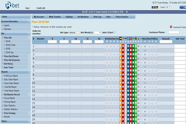186x124 pixels.
Task: Click the red 88 lottery header icon
Action: (131, 39)
